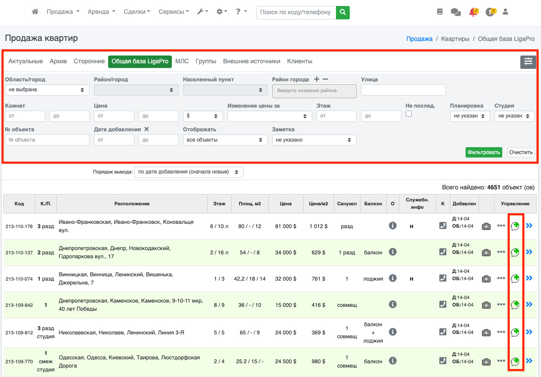The image size is (541, 377).
Task: Click the phone icon for listing 213-109-842
Action: pos(443,304)
